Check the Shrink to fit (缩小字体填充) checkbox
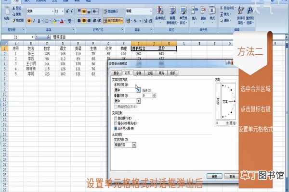 (x=116, y=123)
